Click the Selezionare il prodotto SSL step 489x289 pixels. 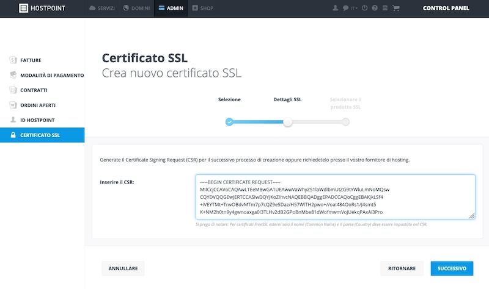pyautogui.click(x=345, y=103)
